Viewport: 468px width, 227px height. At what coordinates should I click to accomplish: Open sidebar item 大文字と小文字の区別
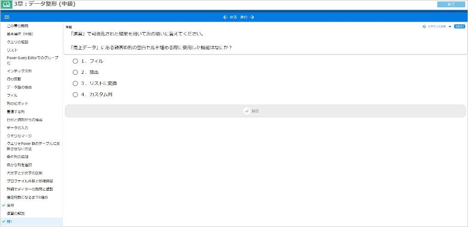click(24, 173)
